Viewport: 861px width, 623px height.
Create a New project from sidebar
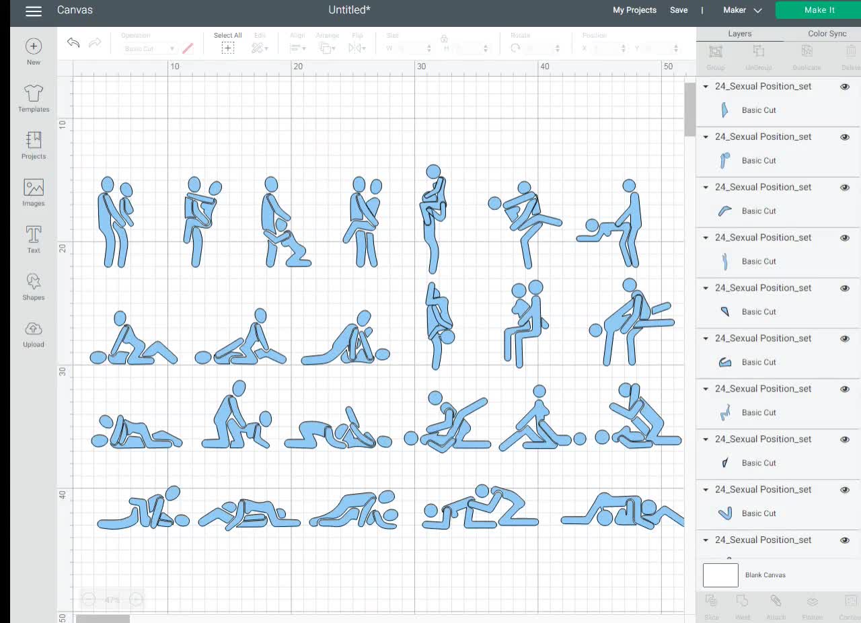point(34,52)
